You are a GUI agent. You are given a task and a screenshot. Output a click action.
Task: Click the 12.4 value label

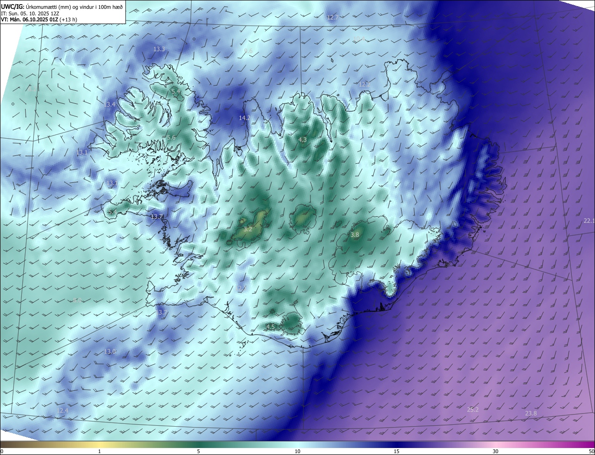[62, 410]
